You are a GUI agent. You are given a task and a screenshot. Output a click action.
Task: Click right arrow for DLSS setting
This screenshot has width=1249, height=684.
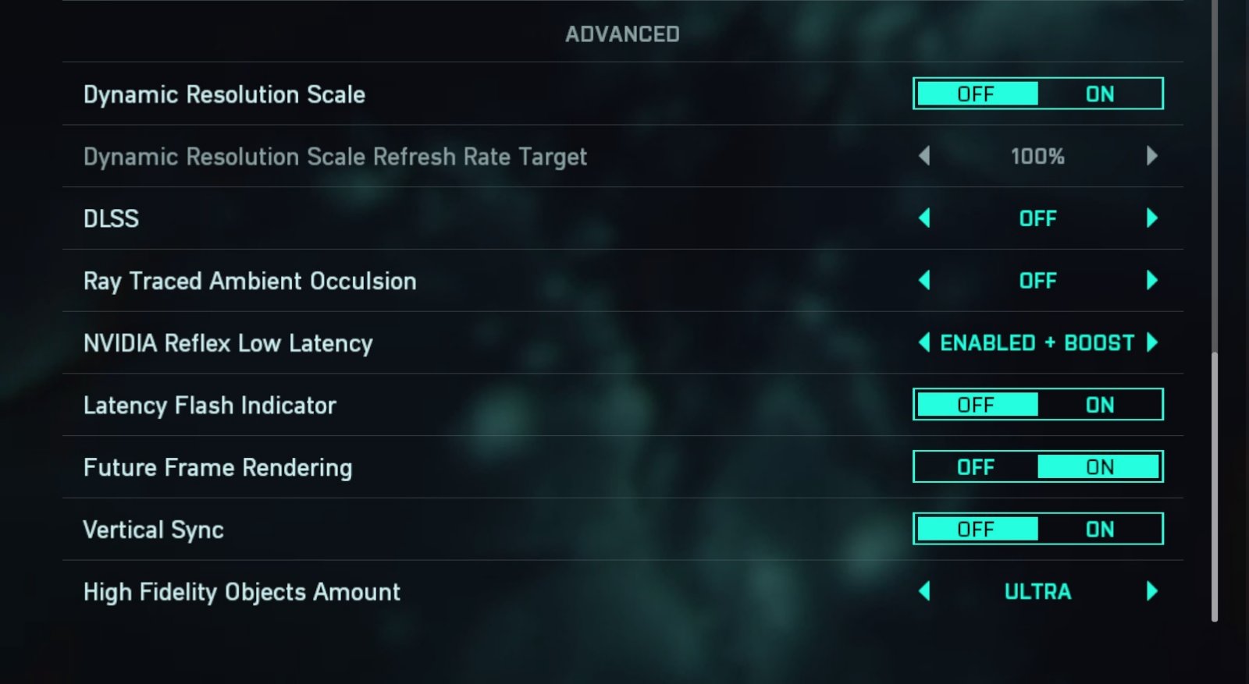1152,218
